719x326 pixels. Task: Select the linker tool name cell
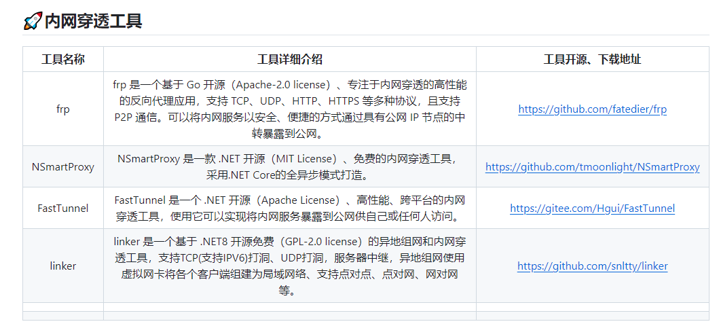click(63, 266)
